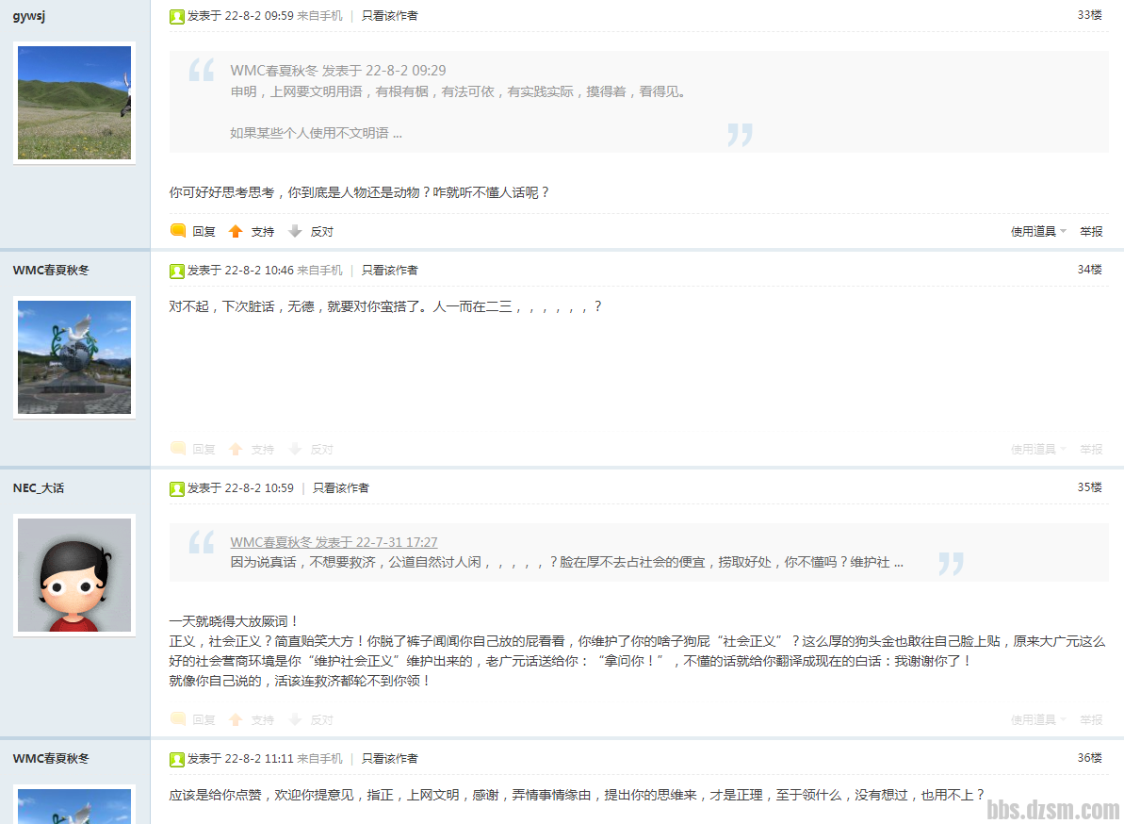The height and width of the screenshot is (824, 1124).
Task: Open gywsj grassland avatar image
Action: pyautogui.click(x=74, y=102)
